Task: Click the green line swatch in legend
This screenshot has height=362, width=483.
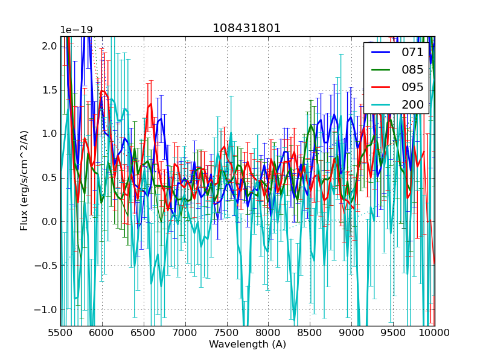Action: pos(382,70)
